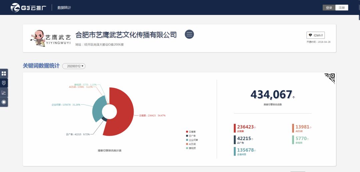
Task: Click the circle icon in left sidebar
Action: tap(4, 102)
